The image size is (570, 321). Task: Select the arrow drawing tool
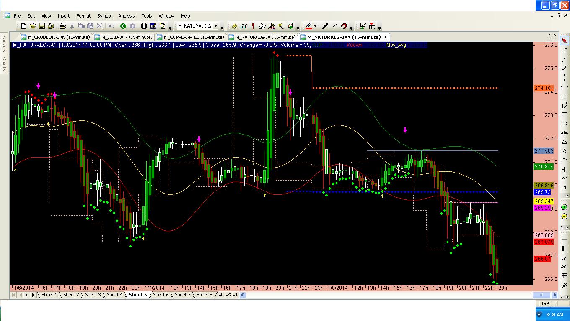click(x=565, y=188)
